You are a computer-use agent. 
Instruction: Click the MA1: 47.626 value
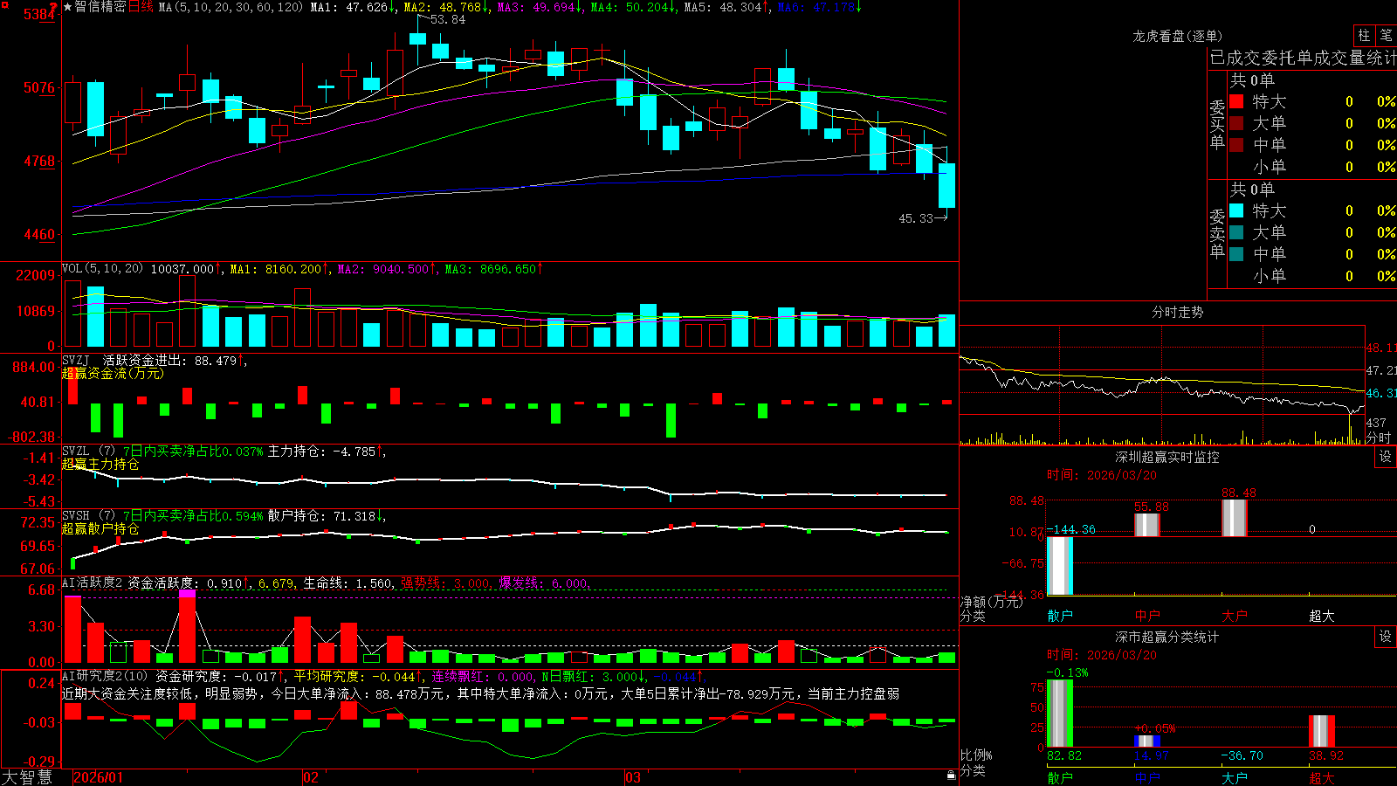point(354,7)
